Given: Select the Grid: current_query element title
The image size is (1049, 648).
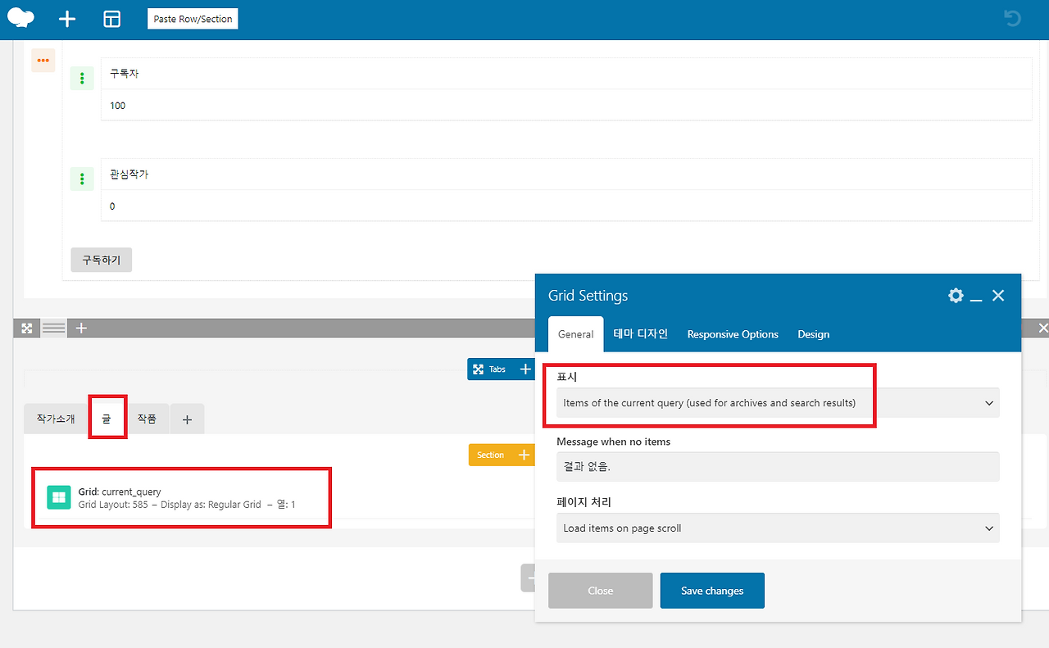Looking at the screenshot, I should (x=120, y=492).
